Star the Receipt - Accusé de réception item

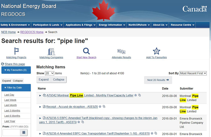point(100,106)
